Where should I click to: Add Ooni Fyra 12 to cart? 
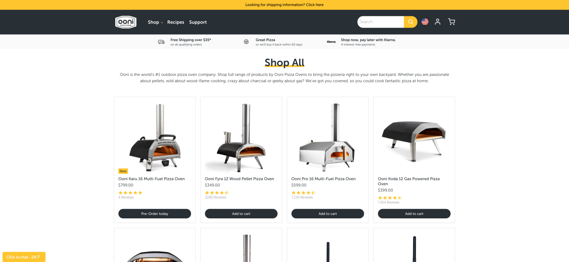click(241, 214)
